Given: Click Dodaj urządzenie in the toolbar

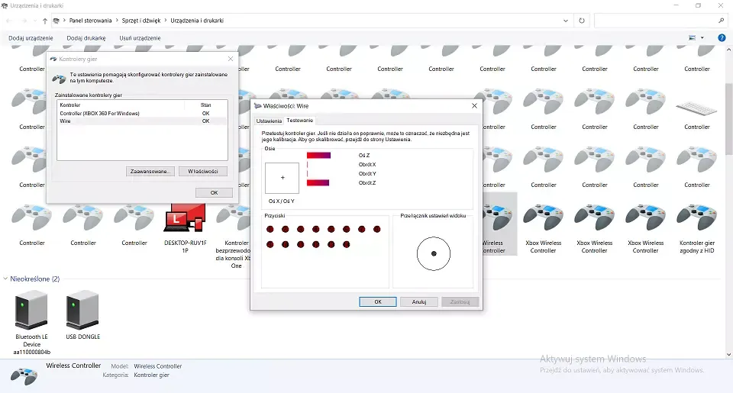Looking at the screenshot, I should coord(31,37).
